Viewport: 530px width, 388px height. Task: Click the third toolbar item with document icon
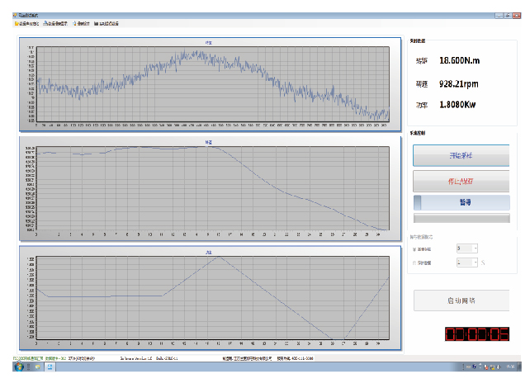81,24
